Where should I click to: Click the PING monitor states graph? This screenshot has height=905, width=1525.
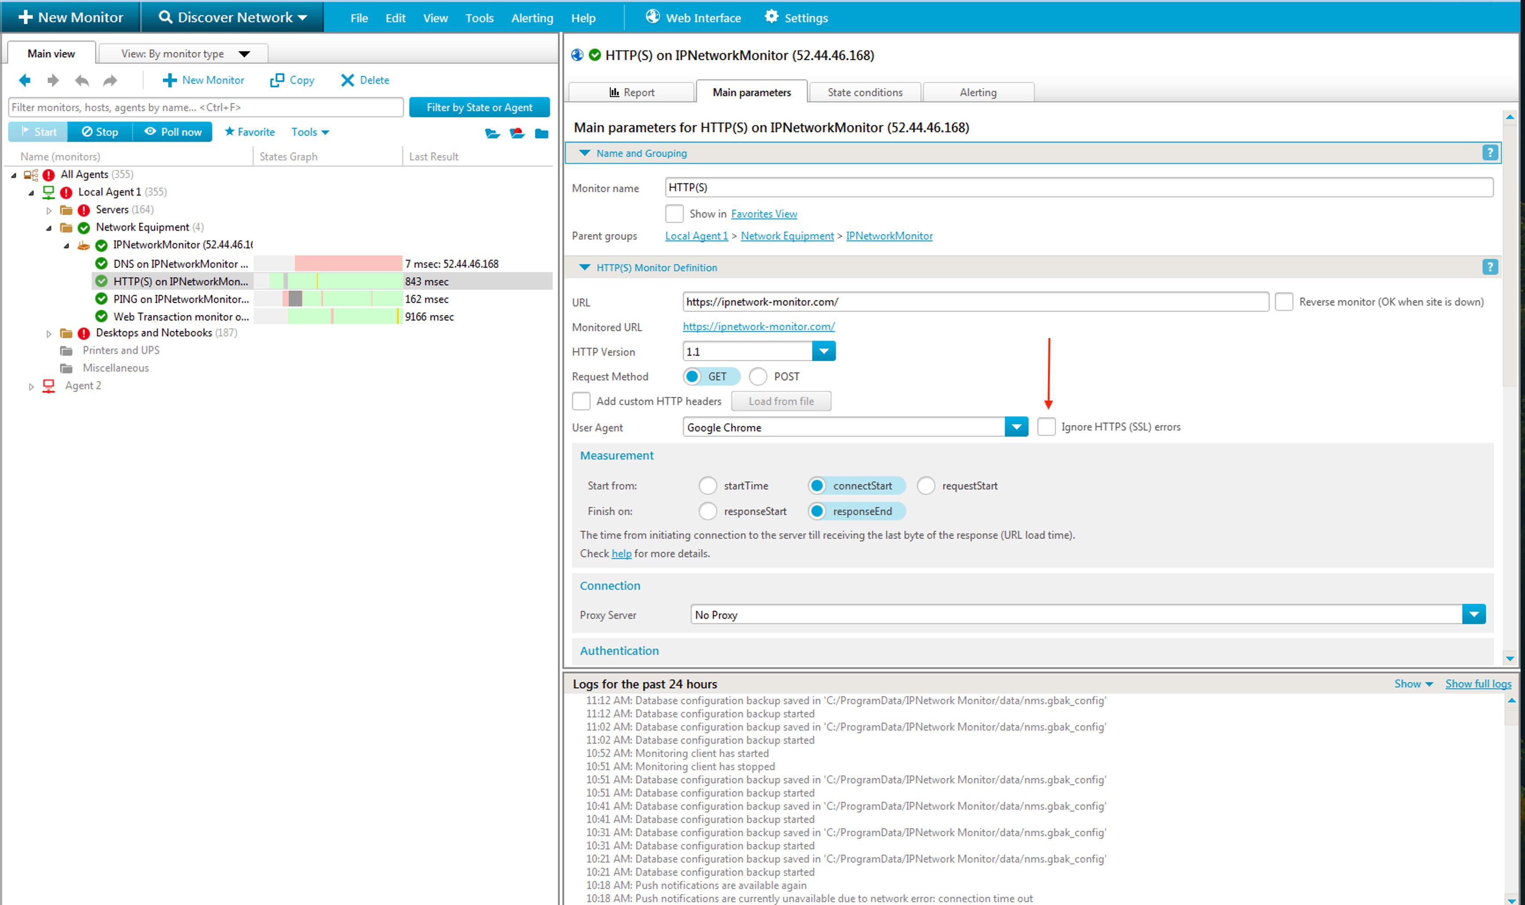[327, 299]
